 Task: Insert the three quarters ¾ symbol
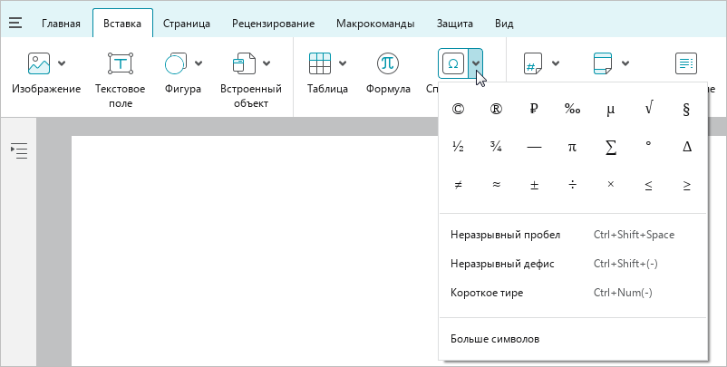coord(496,148)
